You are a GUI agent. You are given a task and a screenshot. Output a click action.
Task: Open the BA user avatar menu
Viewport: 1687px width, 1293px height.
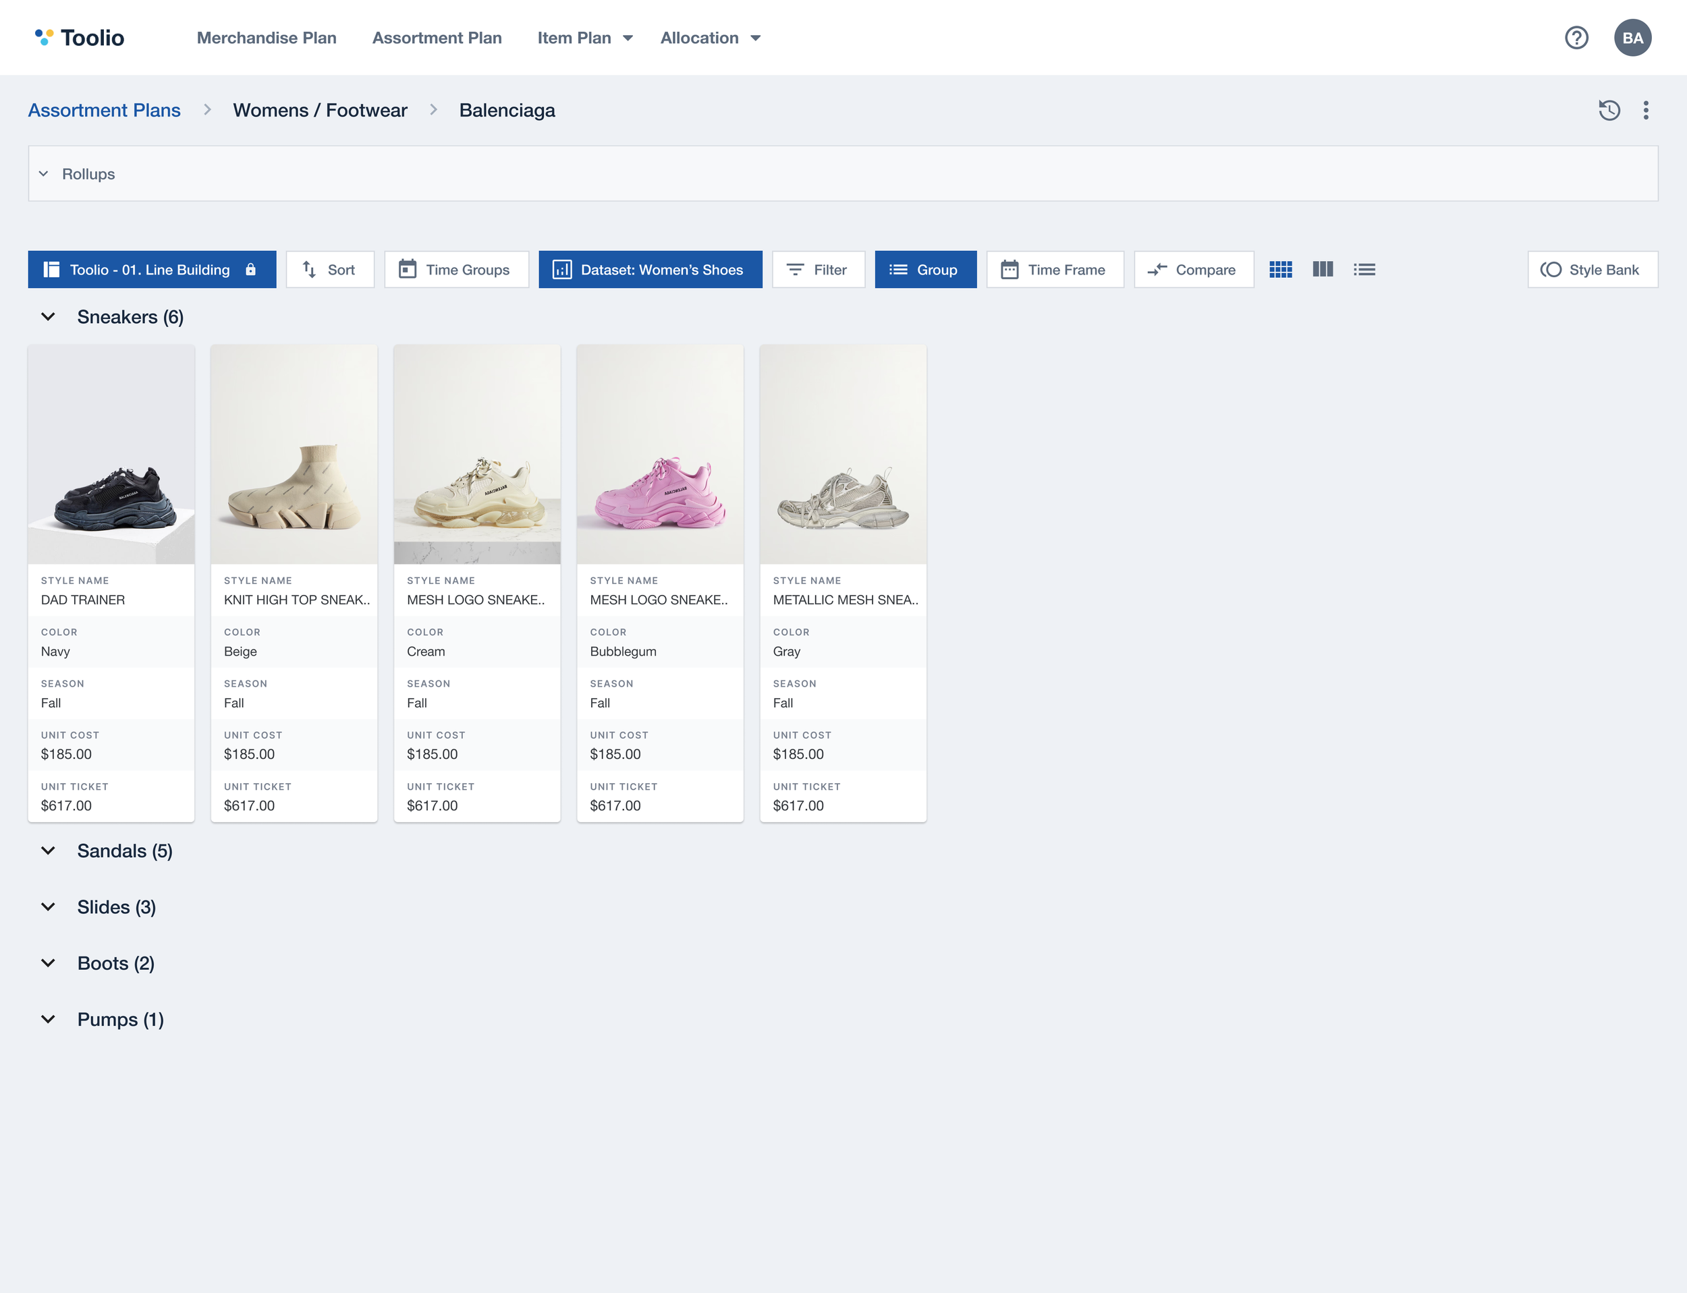[x=1632, y=38]
